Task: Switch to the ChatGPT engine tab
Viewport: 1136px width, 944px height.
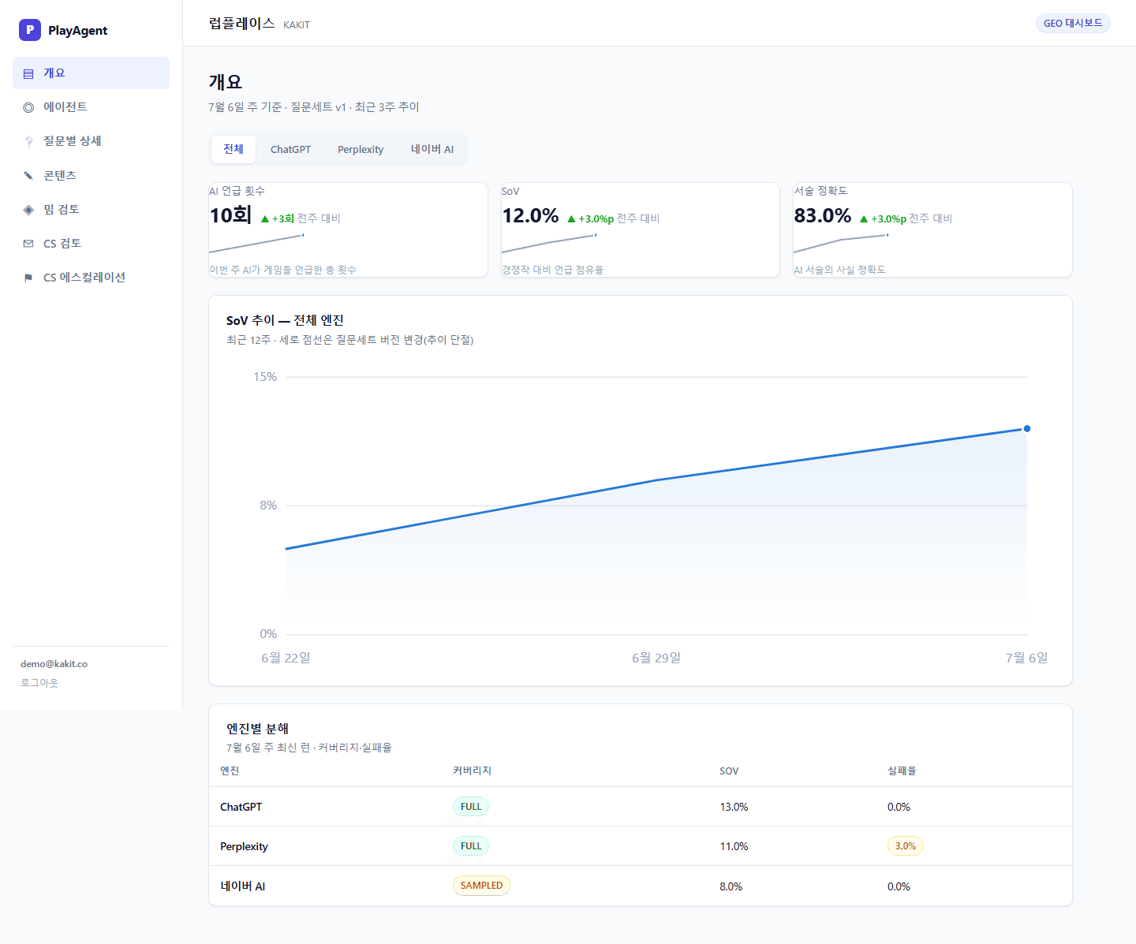Action: (290, 149)
